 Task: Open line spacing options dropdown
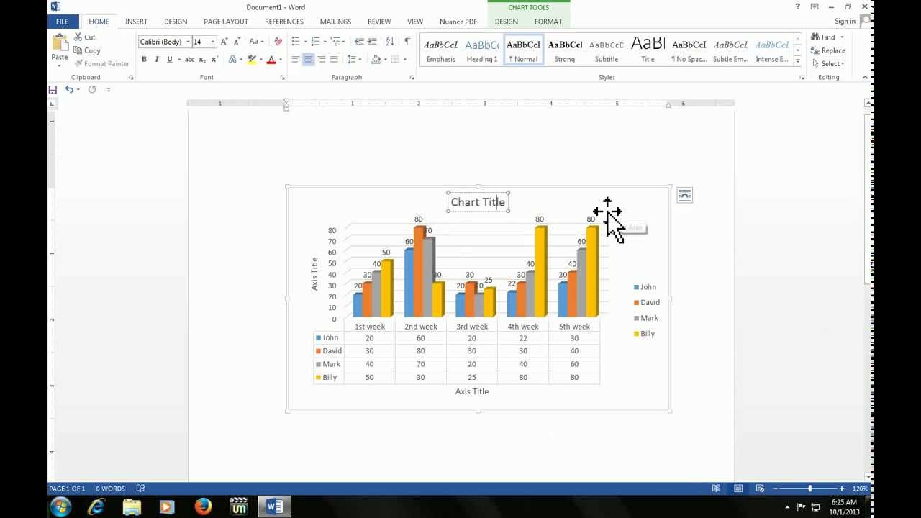pyautogui.click(x=354, y=60)
